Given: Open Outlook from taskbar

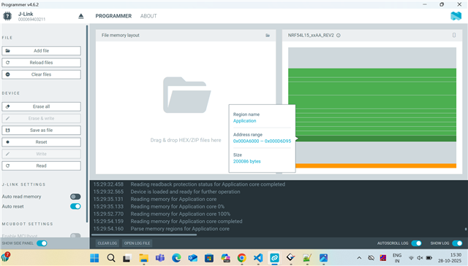Looking at the screenshot, I should (193, 258).
